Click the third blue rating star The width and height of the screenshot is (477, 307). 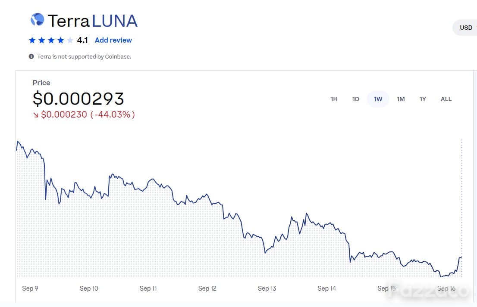coord(51,40)
